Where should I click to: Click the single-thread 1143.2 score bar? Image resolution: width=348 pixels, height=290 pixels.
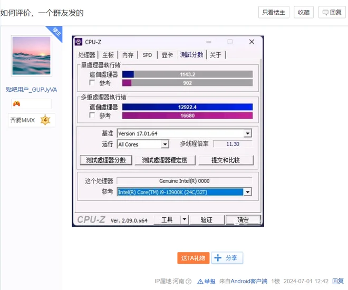[187, 74]
